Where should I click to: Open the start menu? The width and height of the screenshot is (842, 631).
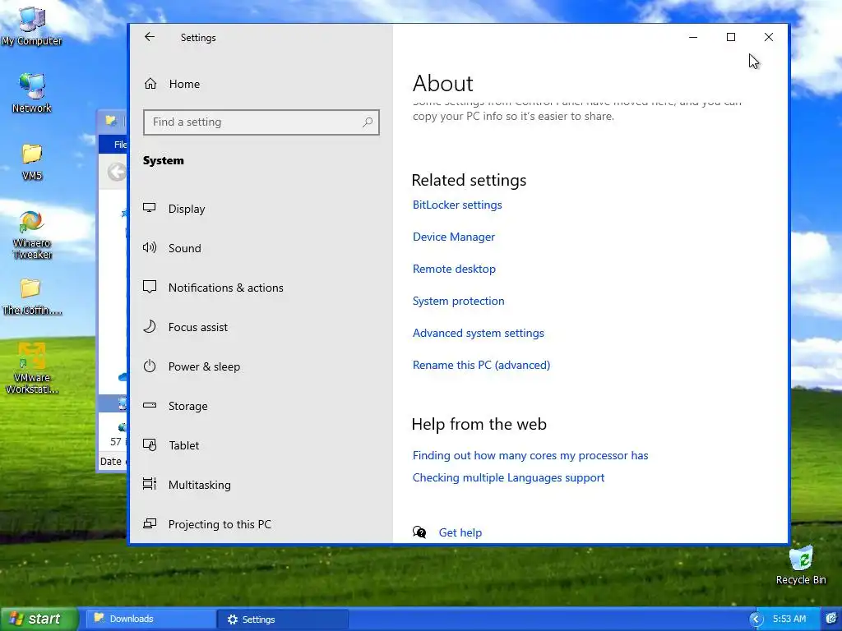click(39, 619)
